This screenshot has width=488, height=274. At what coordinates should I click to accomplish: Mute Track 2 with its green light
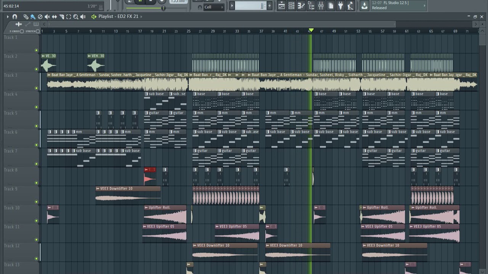[37, 69]
